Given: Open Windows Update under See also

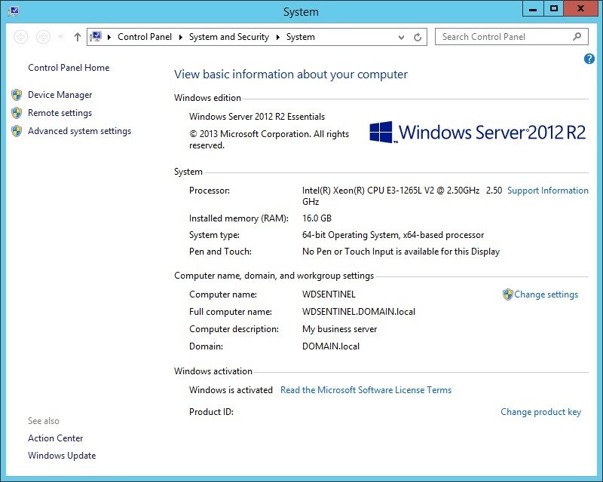Looking at the screenshot, I should 62,456.
